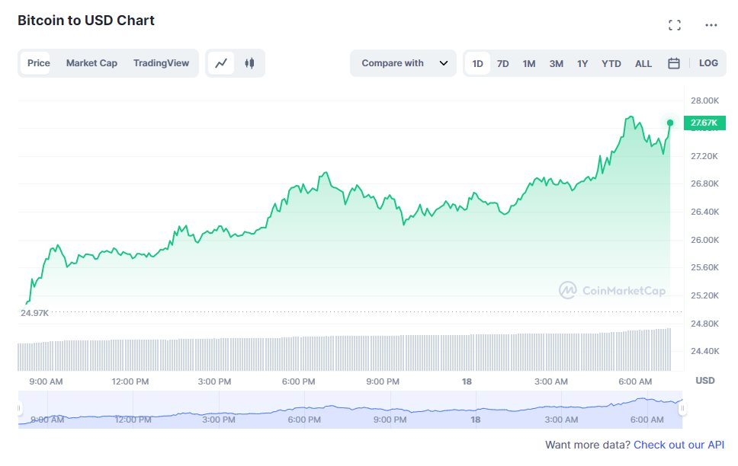Enter fullscreen chart view
The height and width of the screenshot is (466, 738).
click(675, 24)
